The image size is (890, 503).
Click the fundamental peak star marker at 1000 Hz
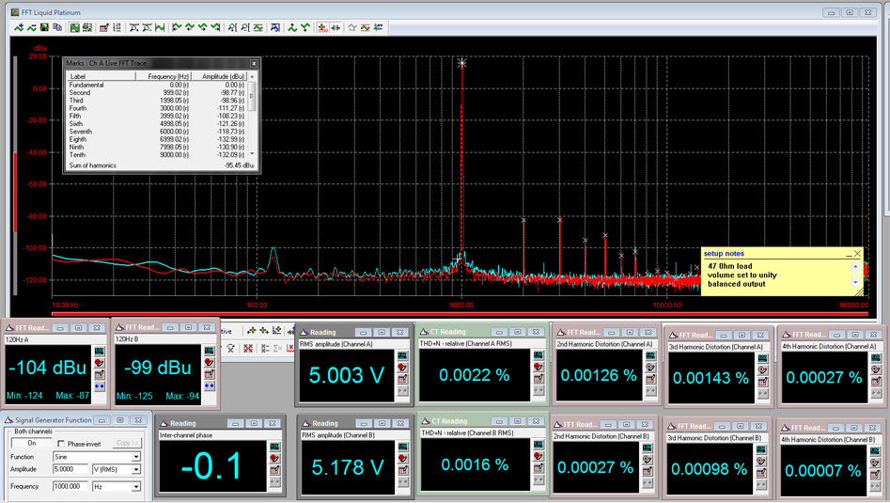pos(462,63)
